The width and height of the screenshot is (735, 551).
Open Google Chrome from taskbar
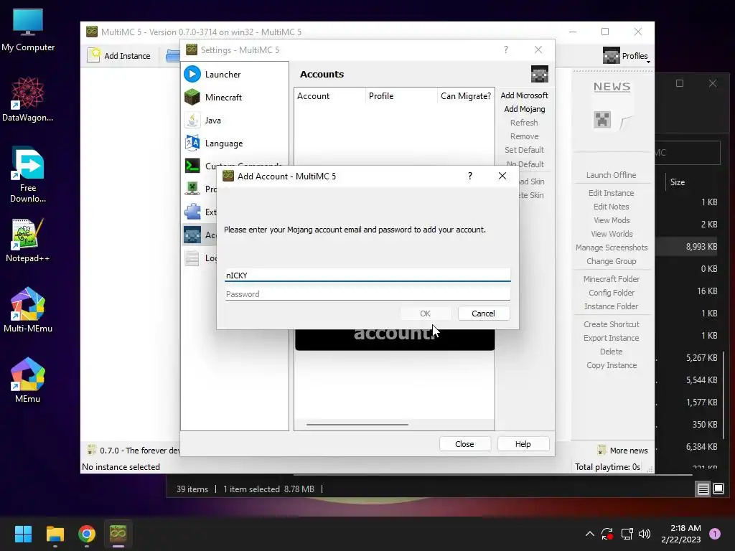87,534
